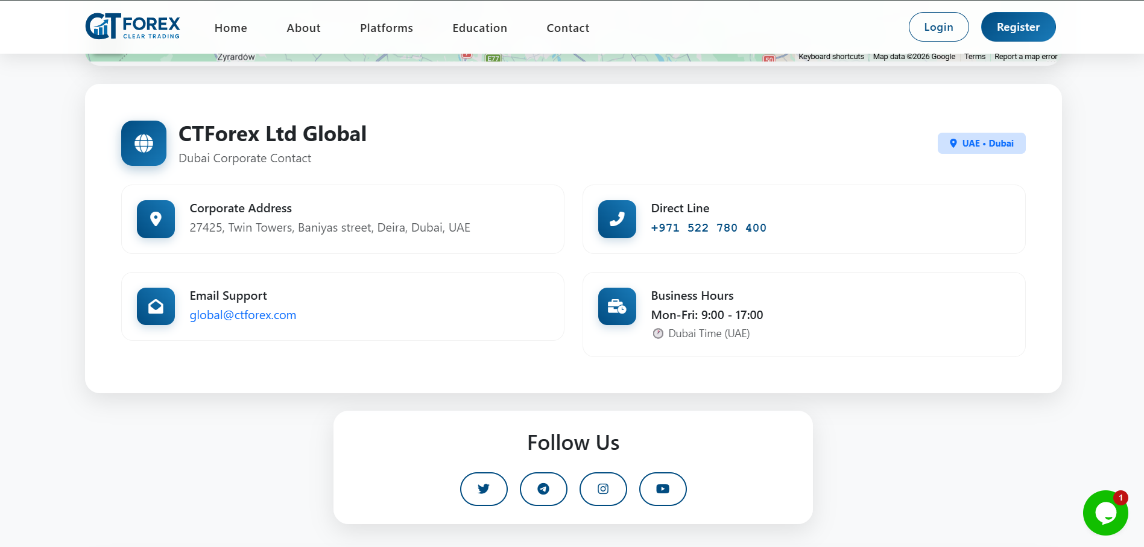Click the CTForex Ltd Global heading
This screenshot has width=1144, height=547.
coord(273,134)
